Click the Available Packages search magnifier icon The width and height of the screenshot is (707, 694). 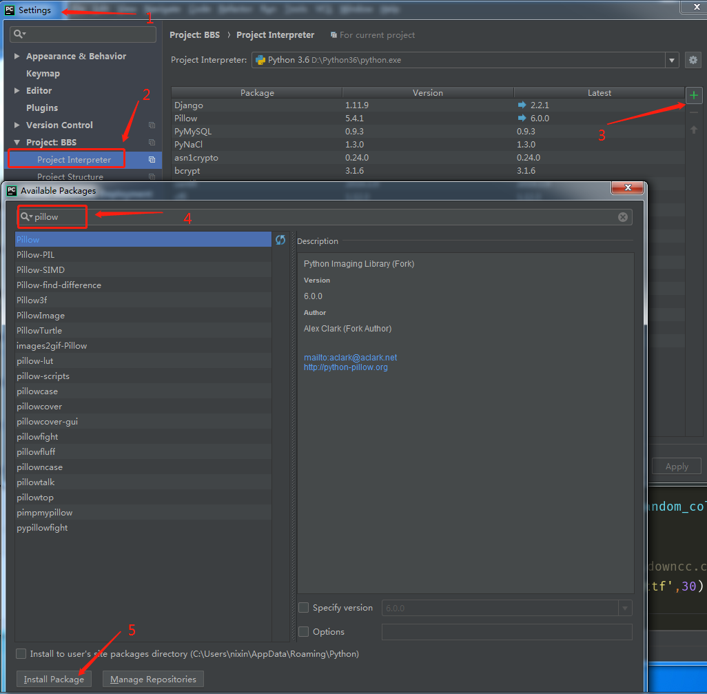point(27,217)
